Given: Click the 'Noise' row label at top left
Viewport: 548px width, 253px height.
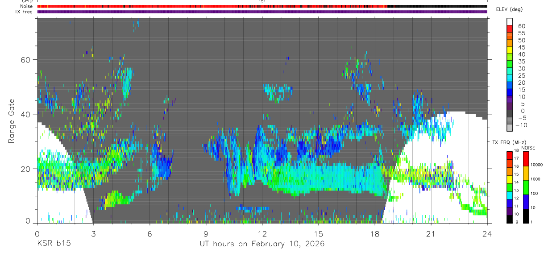Looking at the screenshot, I should [x=26, y=6].
